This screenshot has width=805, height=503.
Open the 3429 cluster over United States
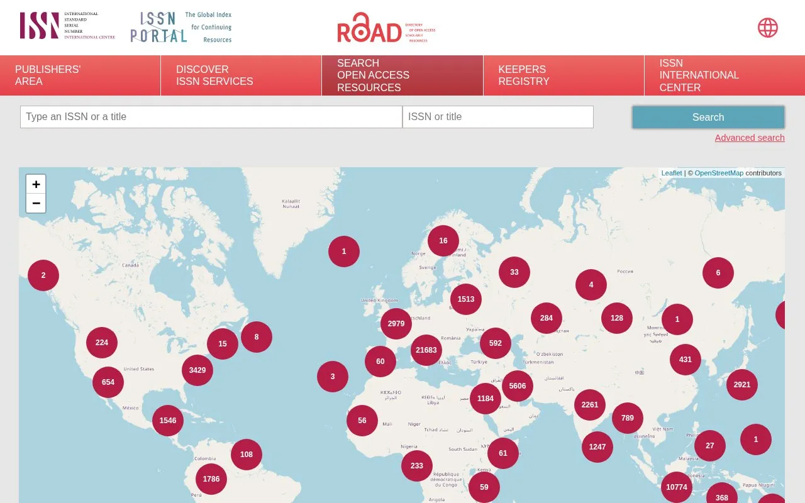click(x=197, y=370)
